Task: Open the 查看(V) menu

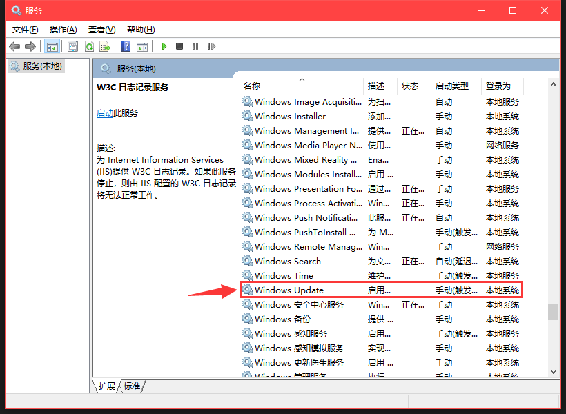Action: 101,30
